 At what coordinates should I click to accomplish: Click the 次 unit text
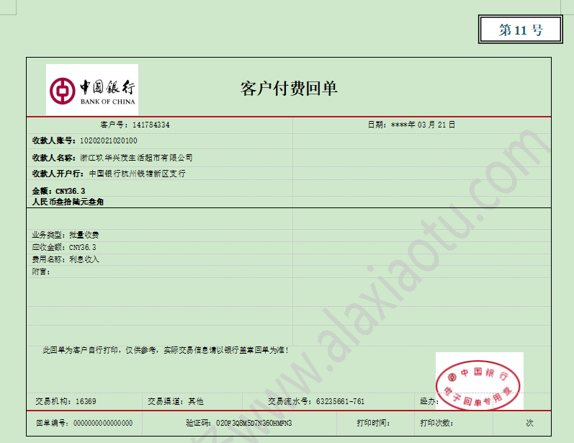pyautogui.click(x=529, y=424)
